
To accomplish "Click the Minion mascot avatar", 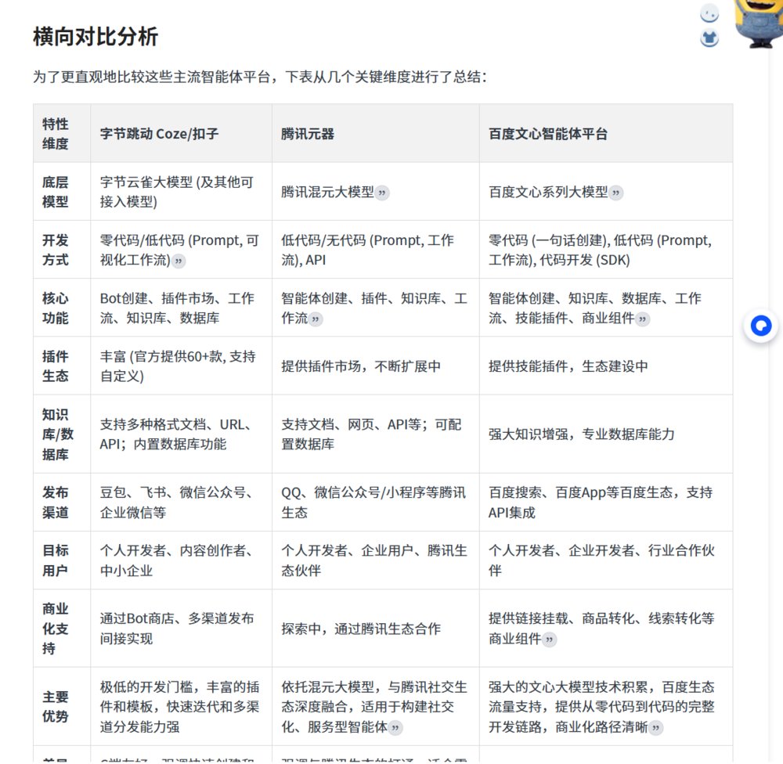I will click(758, 22).
